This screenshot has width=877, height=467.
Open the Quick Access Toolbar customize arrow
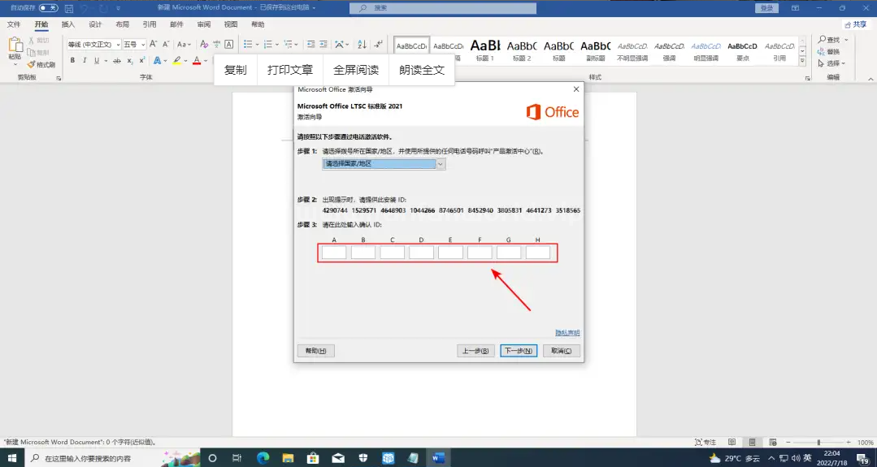click(x=119, y=9)
